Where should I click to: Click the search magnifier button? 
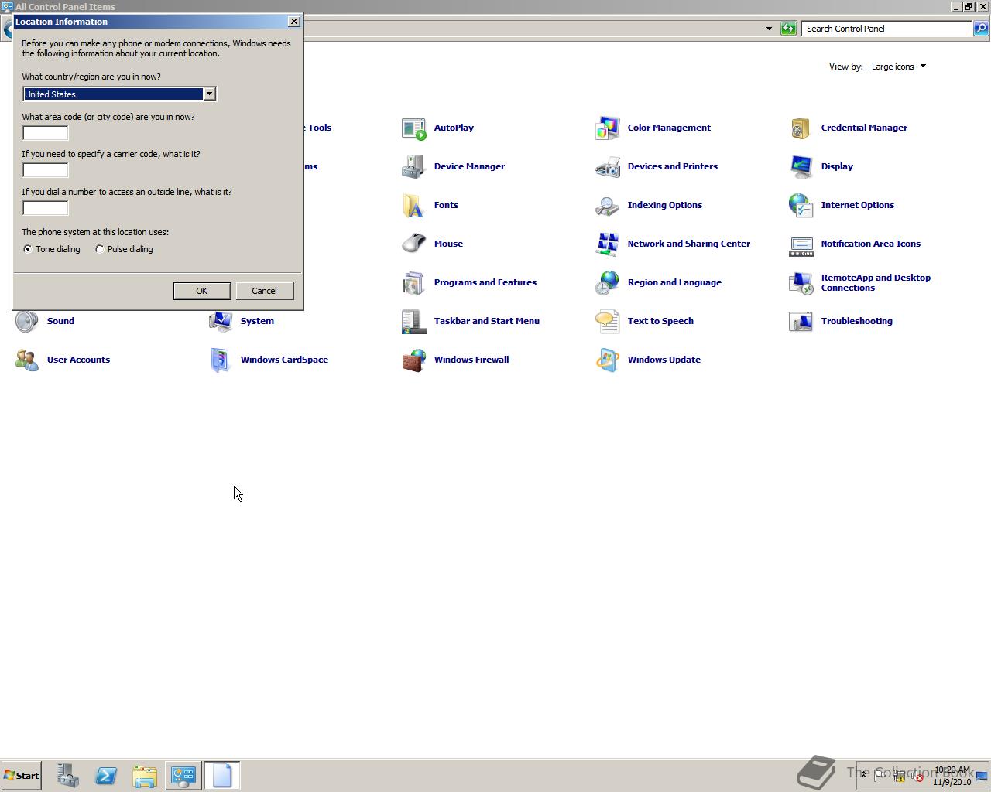tap(981, 29)
